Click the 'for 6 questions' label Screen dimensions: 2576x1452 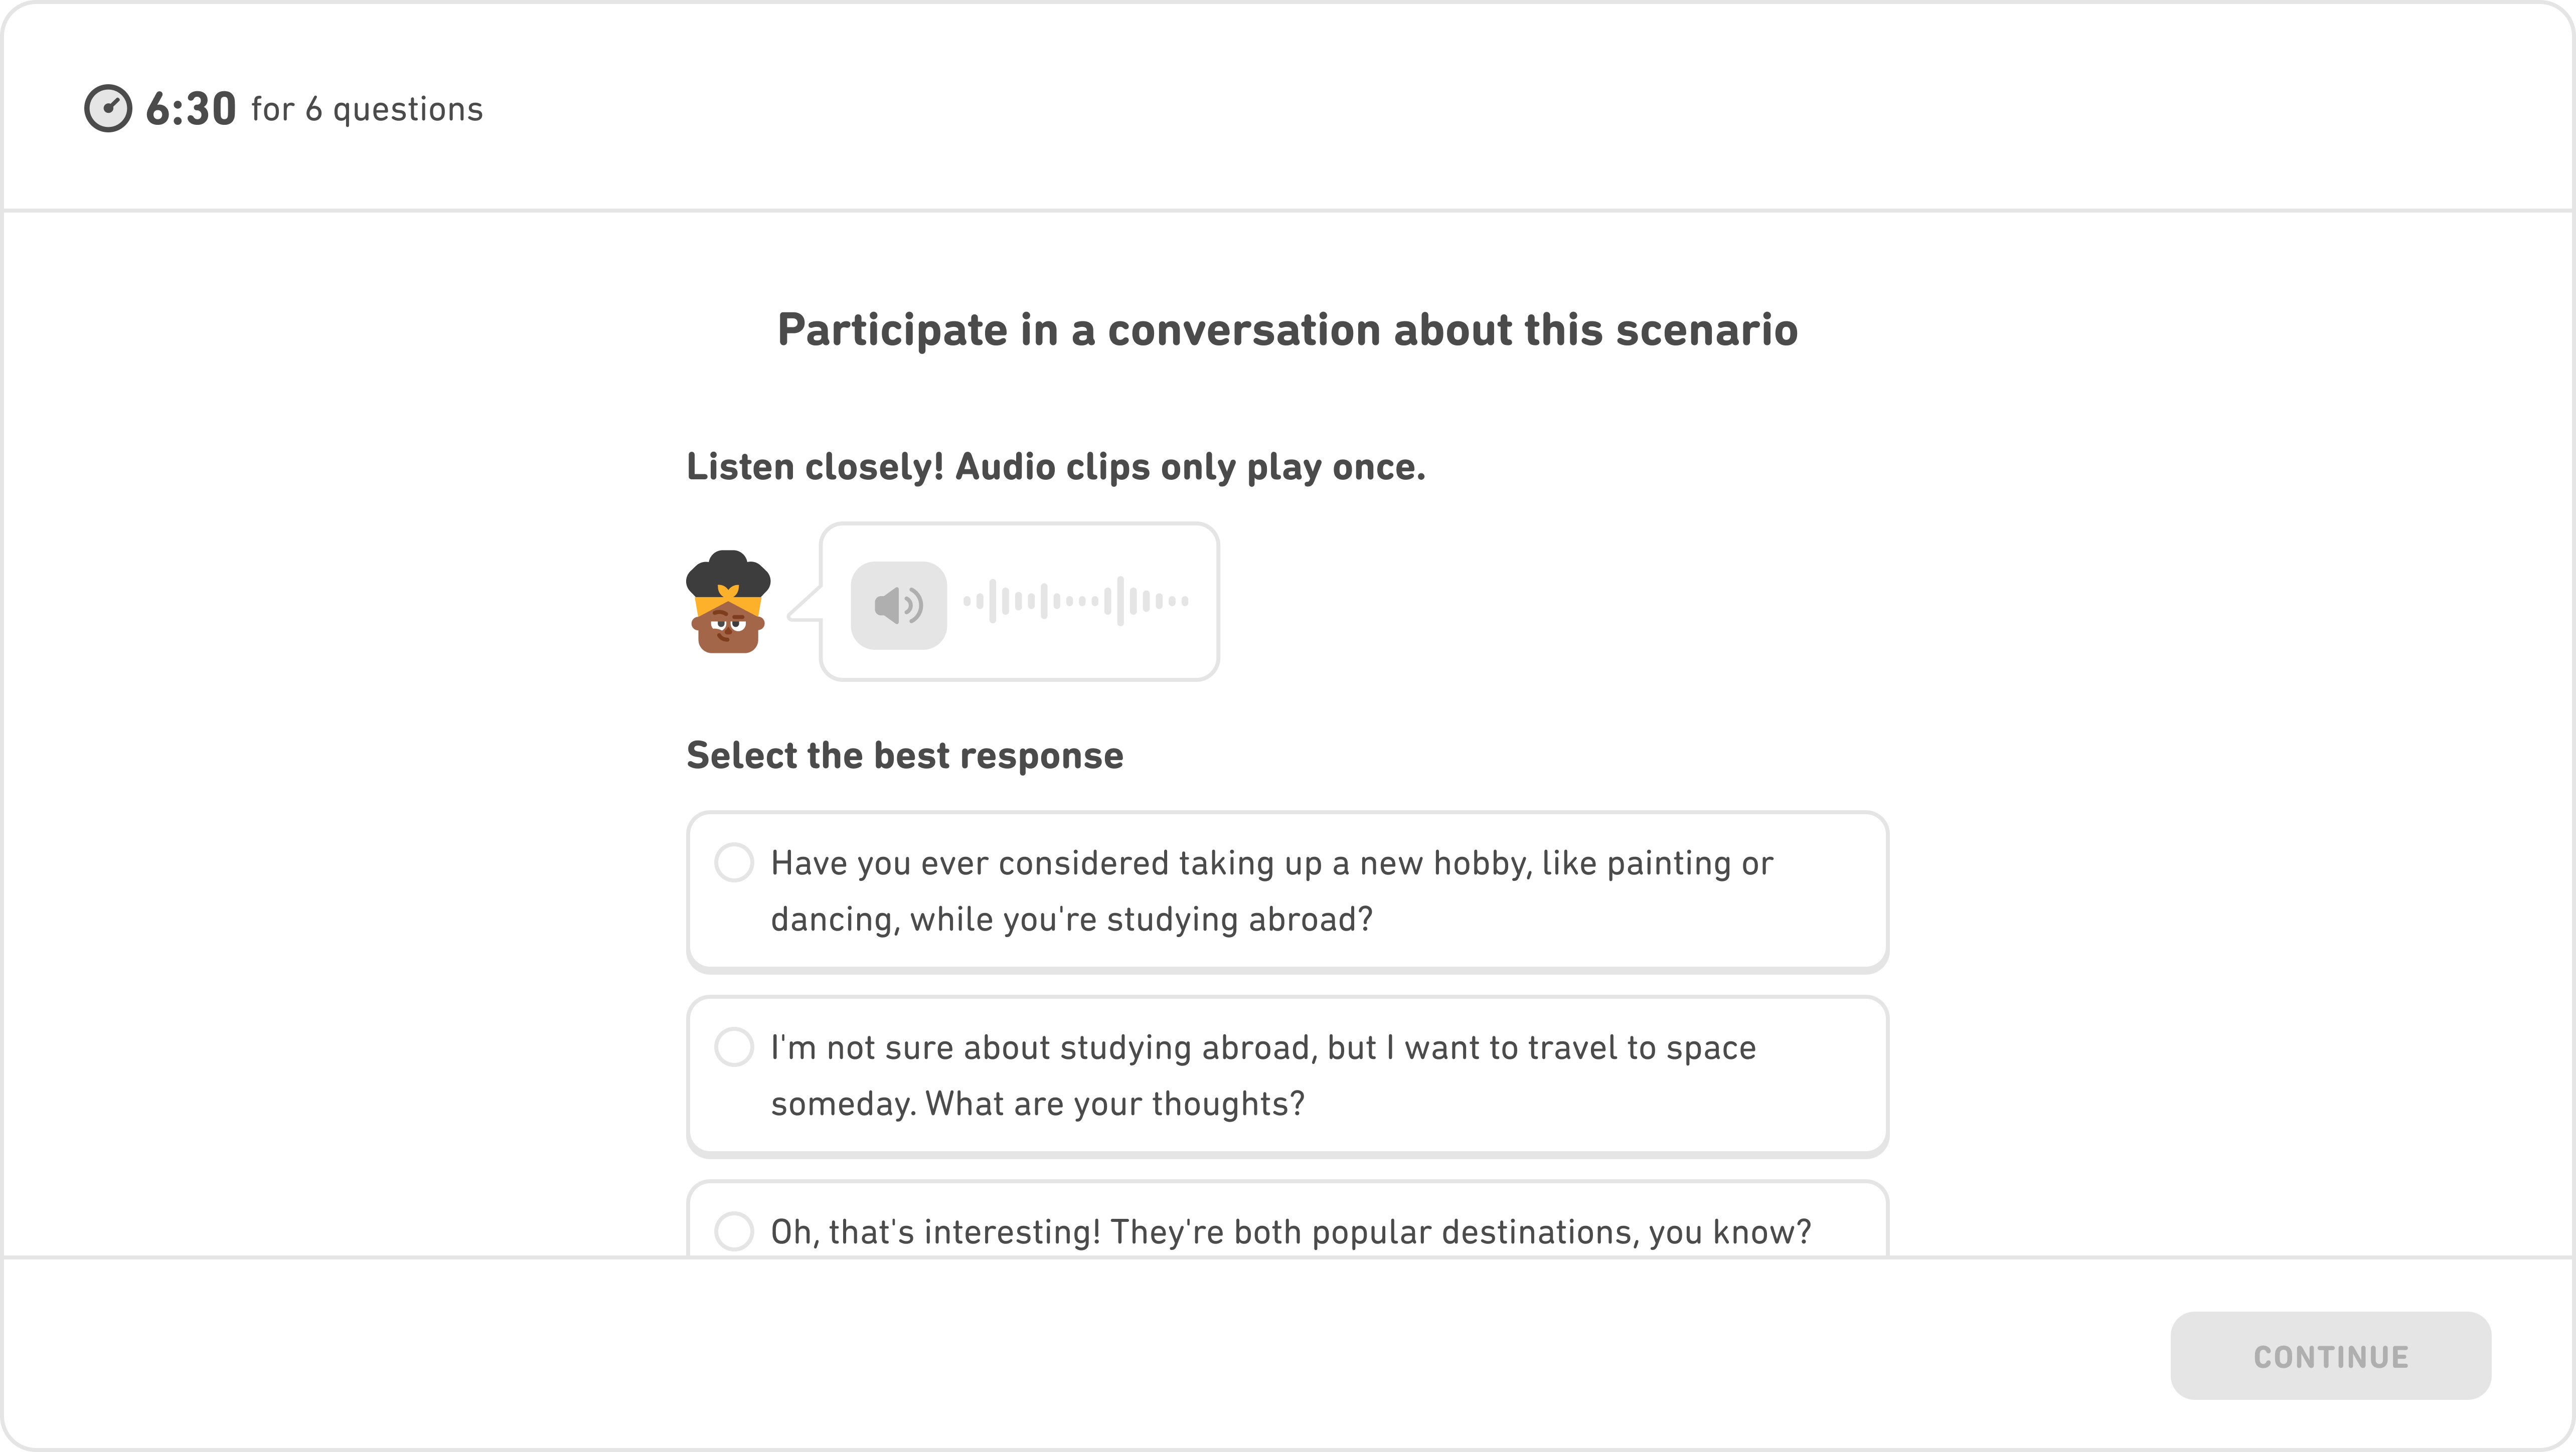coord(366,109)
